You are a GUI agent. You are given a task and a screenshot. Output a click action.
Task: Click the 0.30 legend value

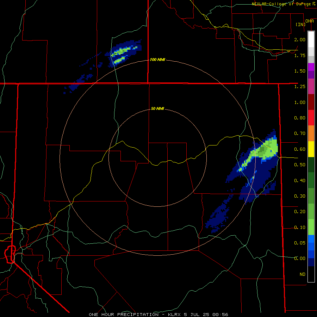[300, 196]
